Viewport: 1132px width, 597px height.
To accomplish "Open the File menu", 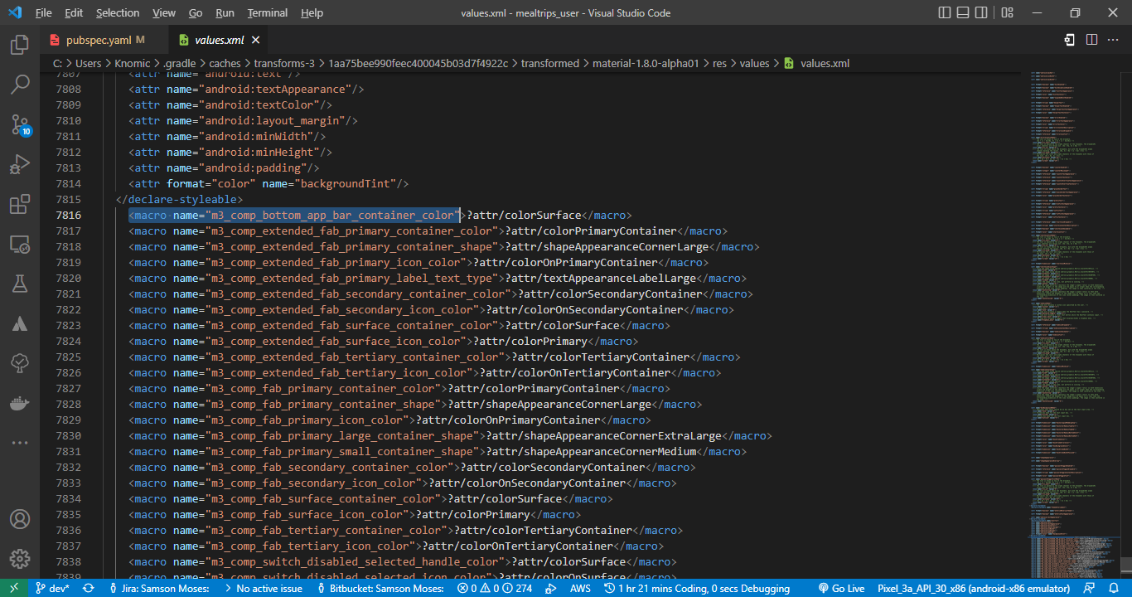I will pos(44,13).
